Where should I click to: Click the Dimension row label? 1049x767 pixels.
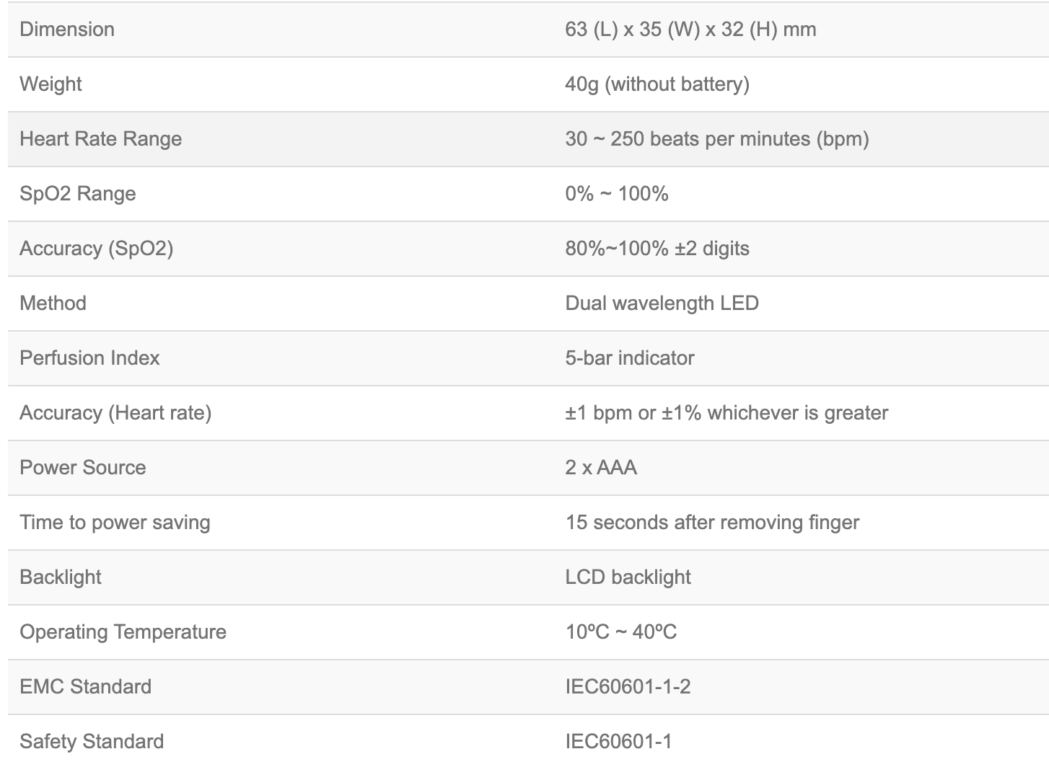(x=67, y=30)
